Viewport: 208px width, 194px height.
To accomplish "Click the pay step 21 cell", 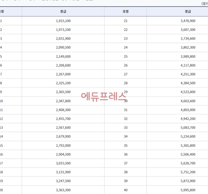I will [x=126, y=21].
